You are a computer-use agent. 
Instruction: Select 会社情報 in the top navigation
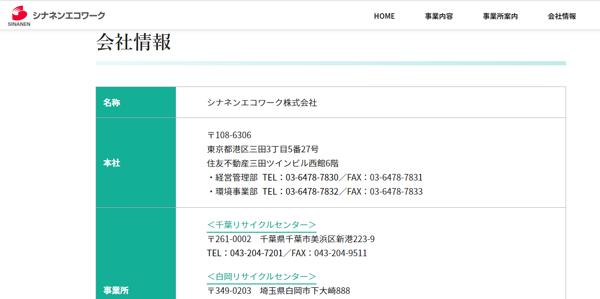tap(562, 16)
